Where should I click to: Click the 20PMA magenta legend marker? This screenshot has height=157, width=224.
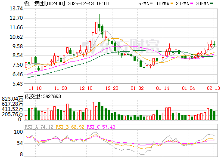(192, 3)
